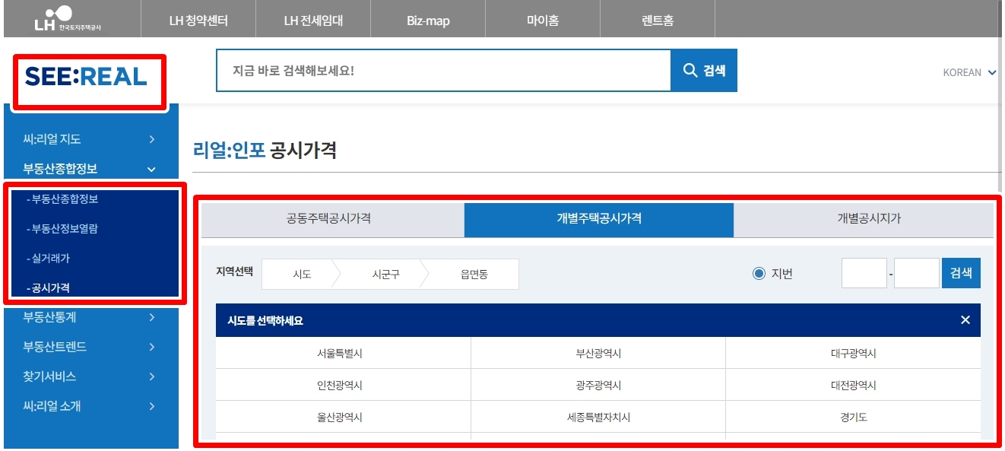
Task: Click the LH corporation logo
Action: point(67,18)
